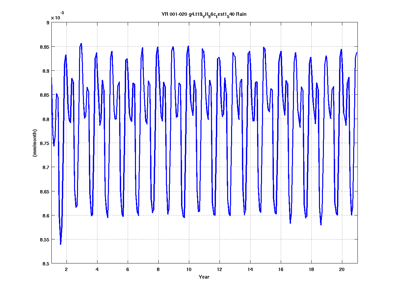This screenshot has height=296, width=395.
Task: Click the plot title 'YR 001-020 ... Rain'
Action: click(204, 15)
